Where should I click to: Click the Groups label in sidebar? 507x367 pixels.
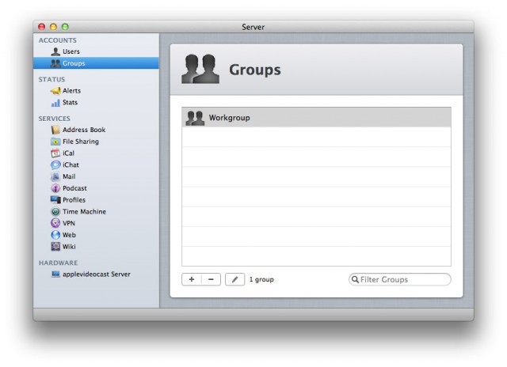tap(74, 63)
